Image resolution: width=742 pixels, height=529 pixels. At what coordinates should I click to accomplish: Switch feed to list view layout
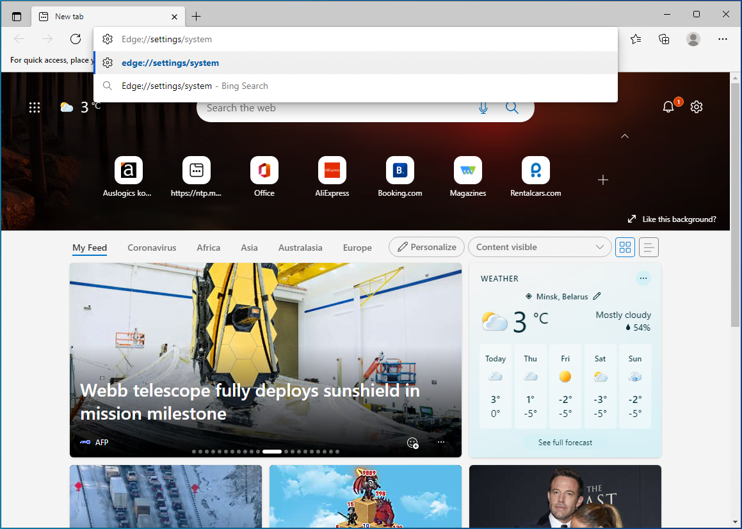[649, 247]
